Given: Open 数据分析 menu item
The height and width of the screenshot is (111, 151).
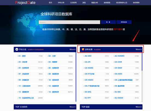Looking at the screenshot, I should click(x=94, y=3).
